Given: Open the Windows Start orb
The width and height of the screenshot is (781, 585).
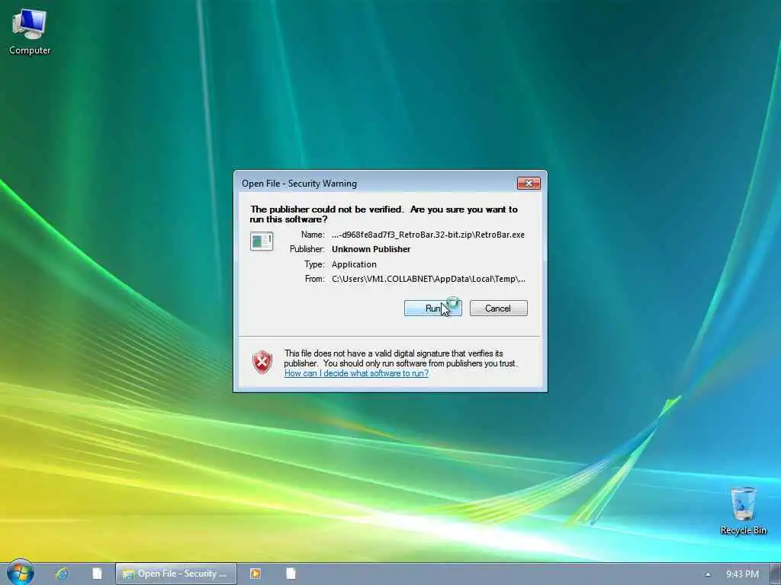Looking at the screenshot, I should (21, 573).
